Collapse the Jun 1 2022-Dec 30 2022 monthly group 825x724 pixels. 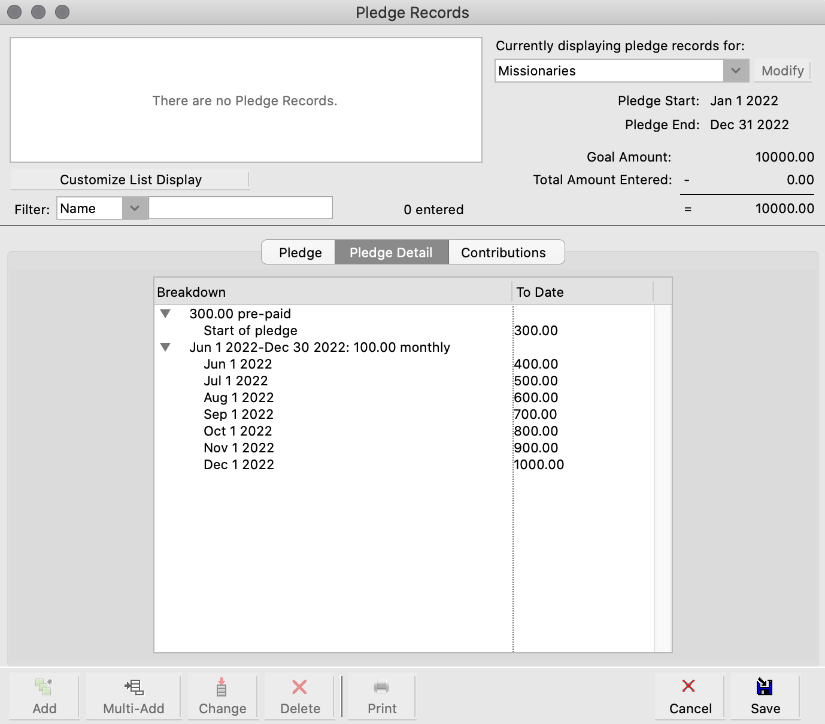pos(166,347)
